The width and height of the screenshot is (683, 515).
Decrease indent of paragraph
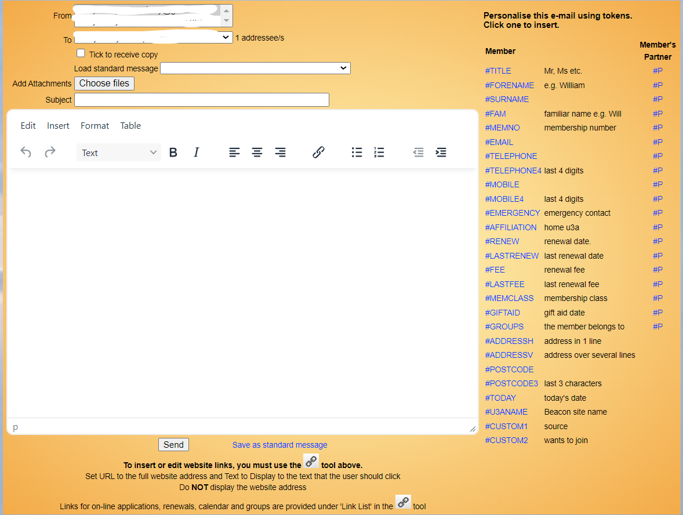click(418, 152)
